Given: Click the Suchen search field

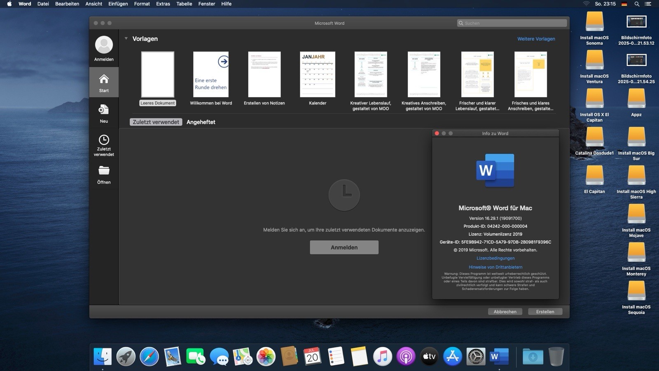Looking at the screenshot, I should pyautogui.click(x=512, y=23).
